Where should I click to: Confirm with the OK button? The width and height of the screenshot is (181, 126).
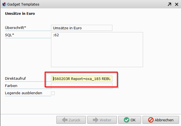pos(129,120)
